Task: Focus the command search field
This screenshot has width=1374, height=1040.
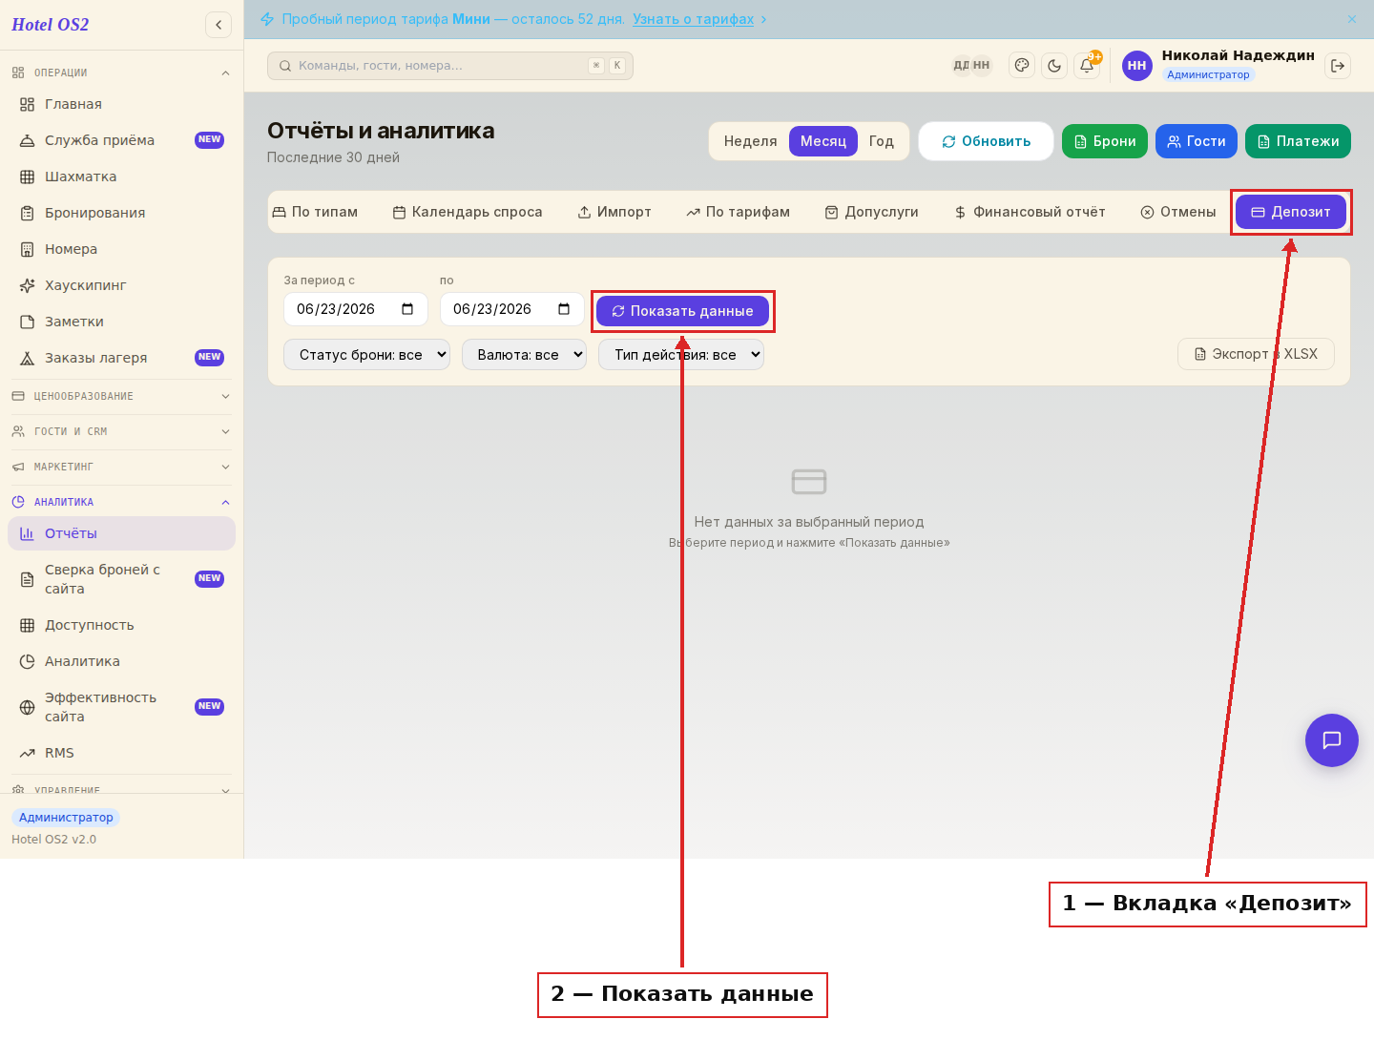Action: click(x=450, y=66)
